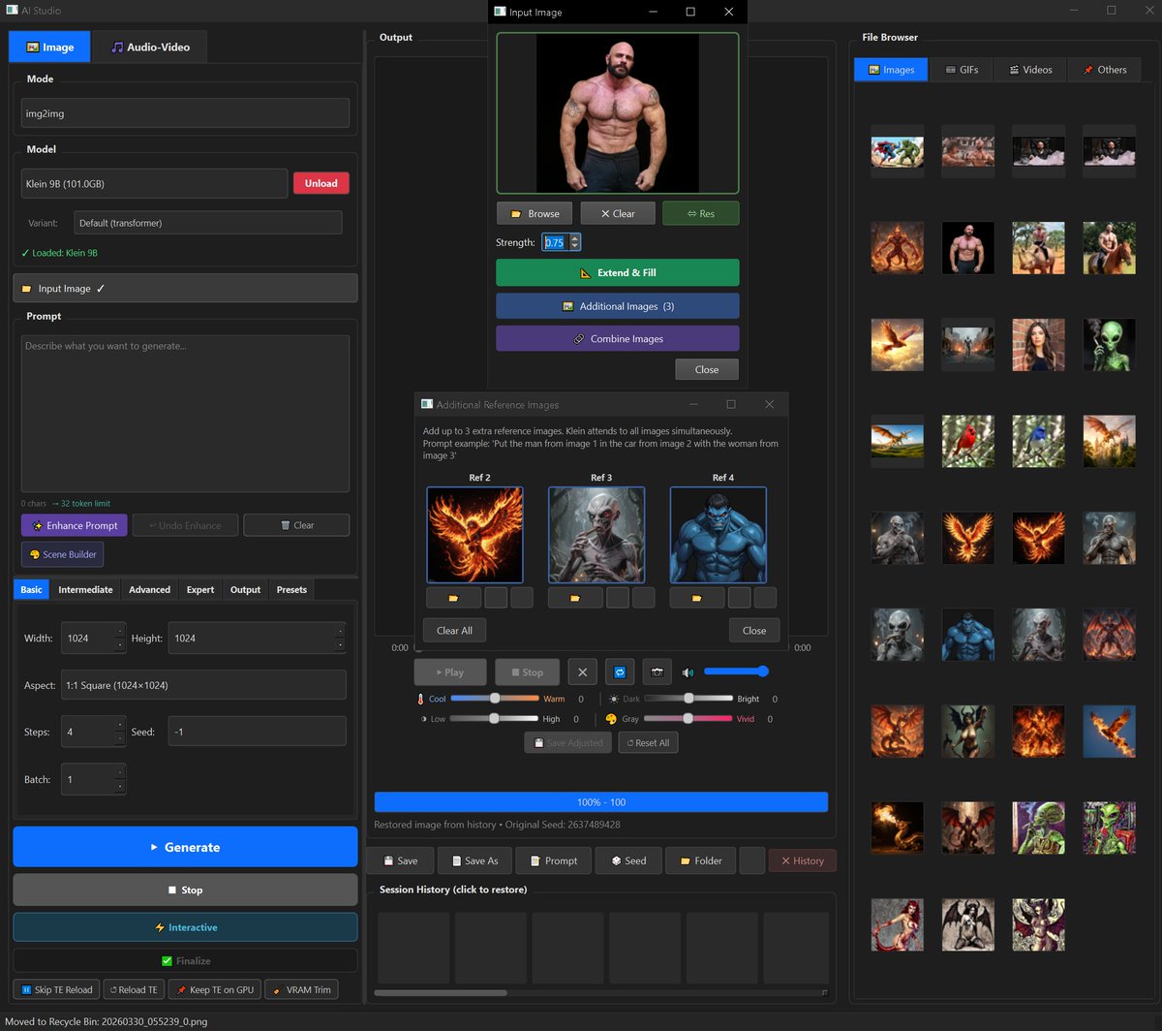Click Close button in Input Image window
Image resolution: width=1162 pixels, height=1031 pixels.
[x=707, y=369]
